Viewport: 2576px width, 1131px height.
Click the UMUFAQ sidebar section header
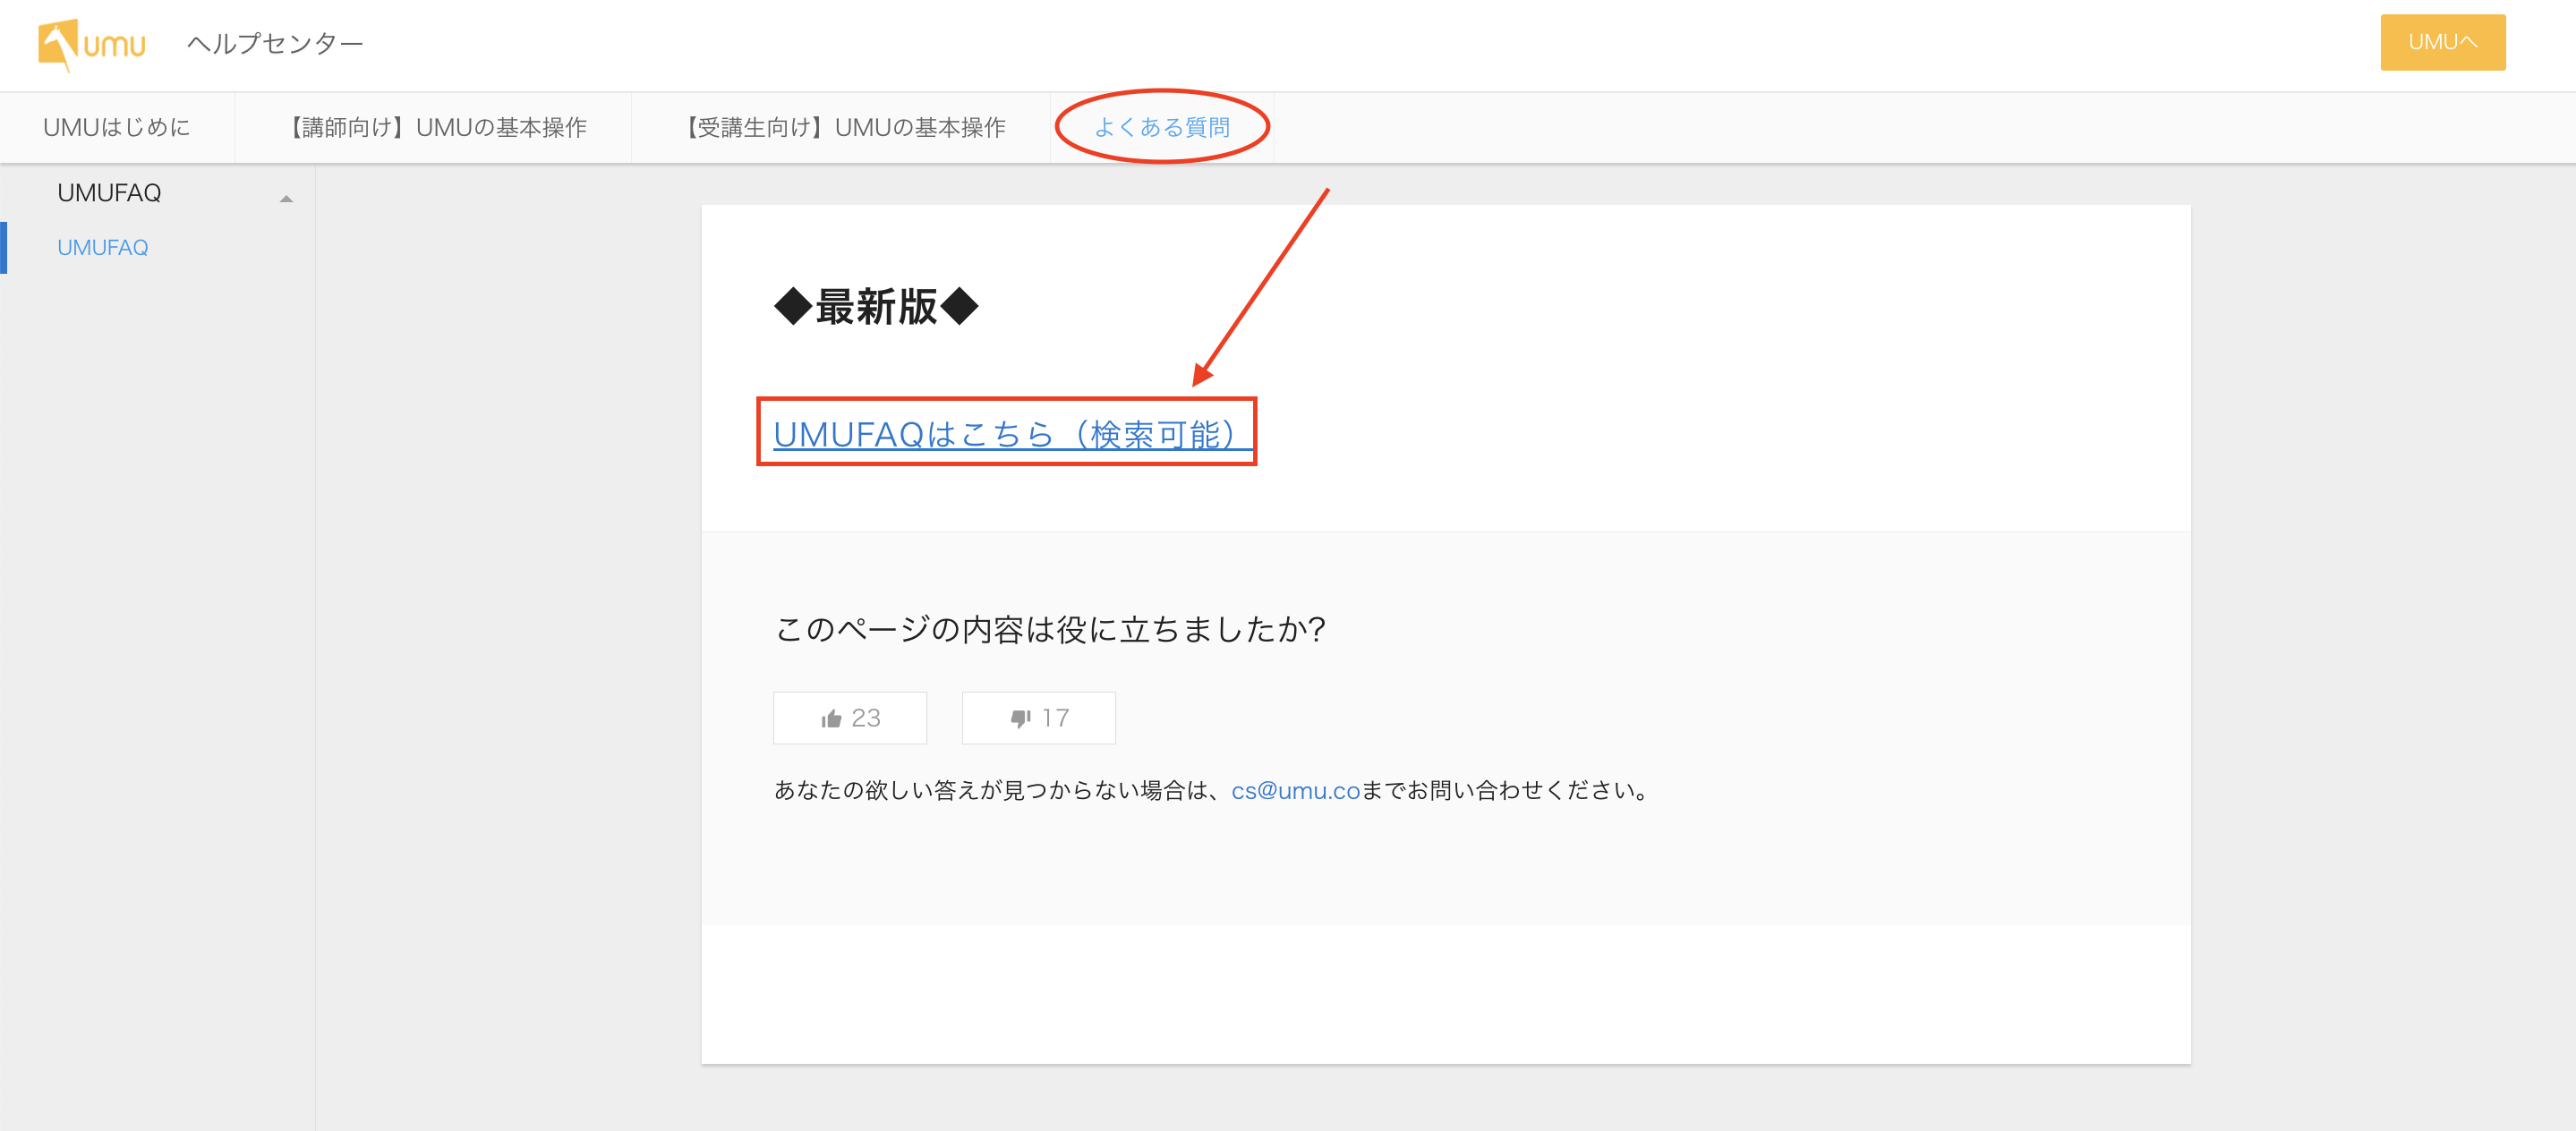coord(109,193)
